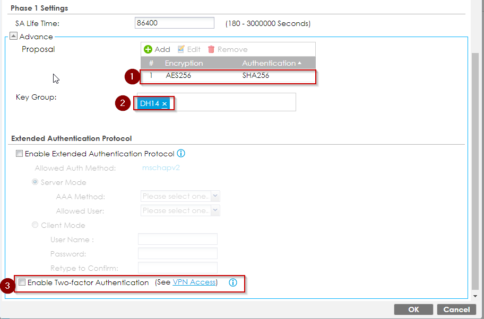The image size is (484, 319).
Task: Open the VPN Access link
Action: [194, 282]
